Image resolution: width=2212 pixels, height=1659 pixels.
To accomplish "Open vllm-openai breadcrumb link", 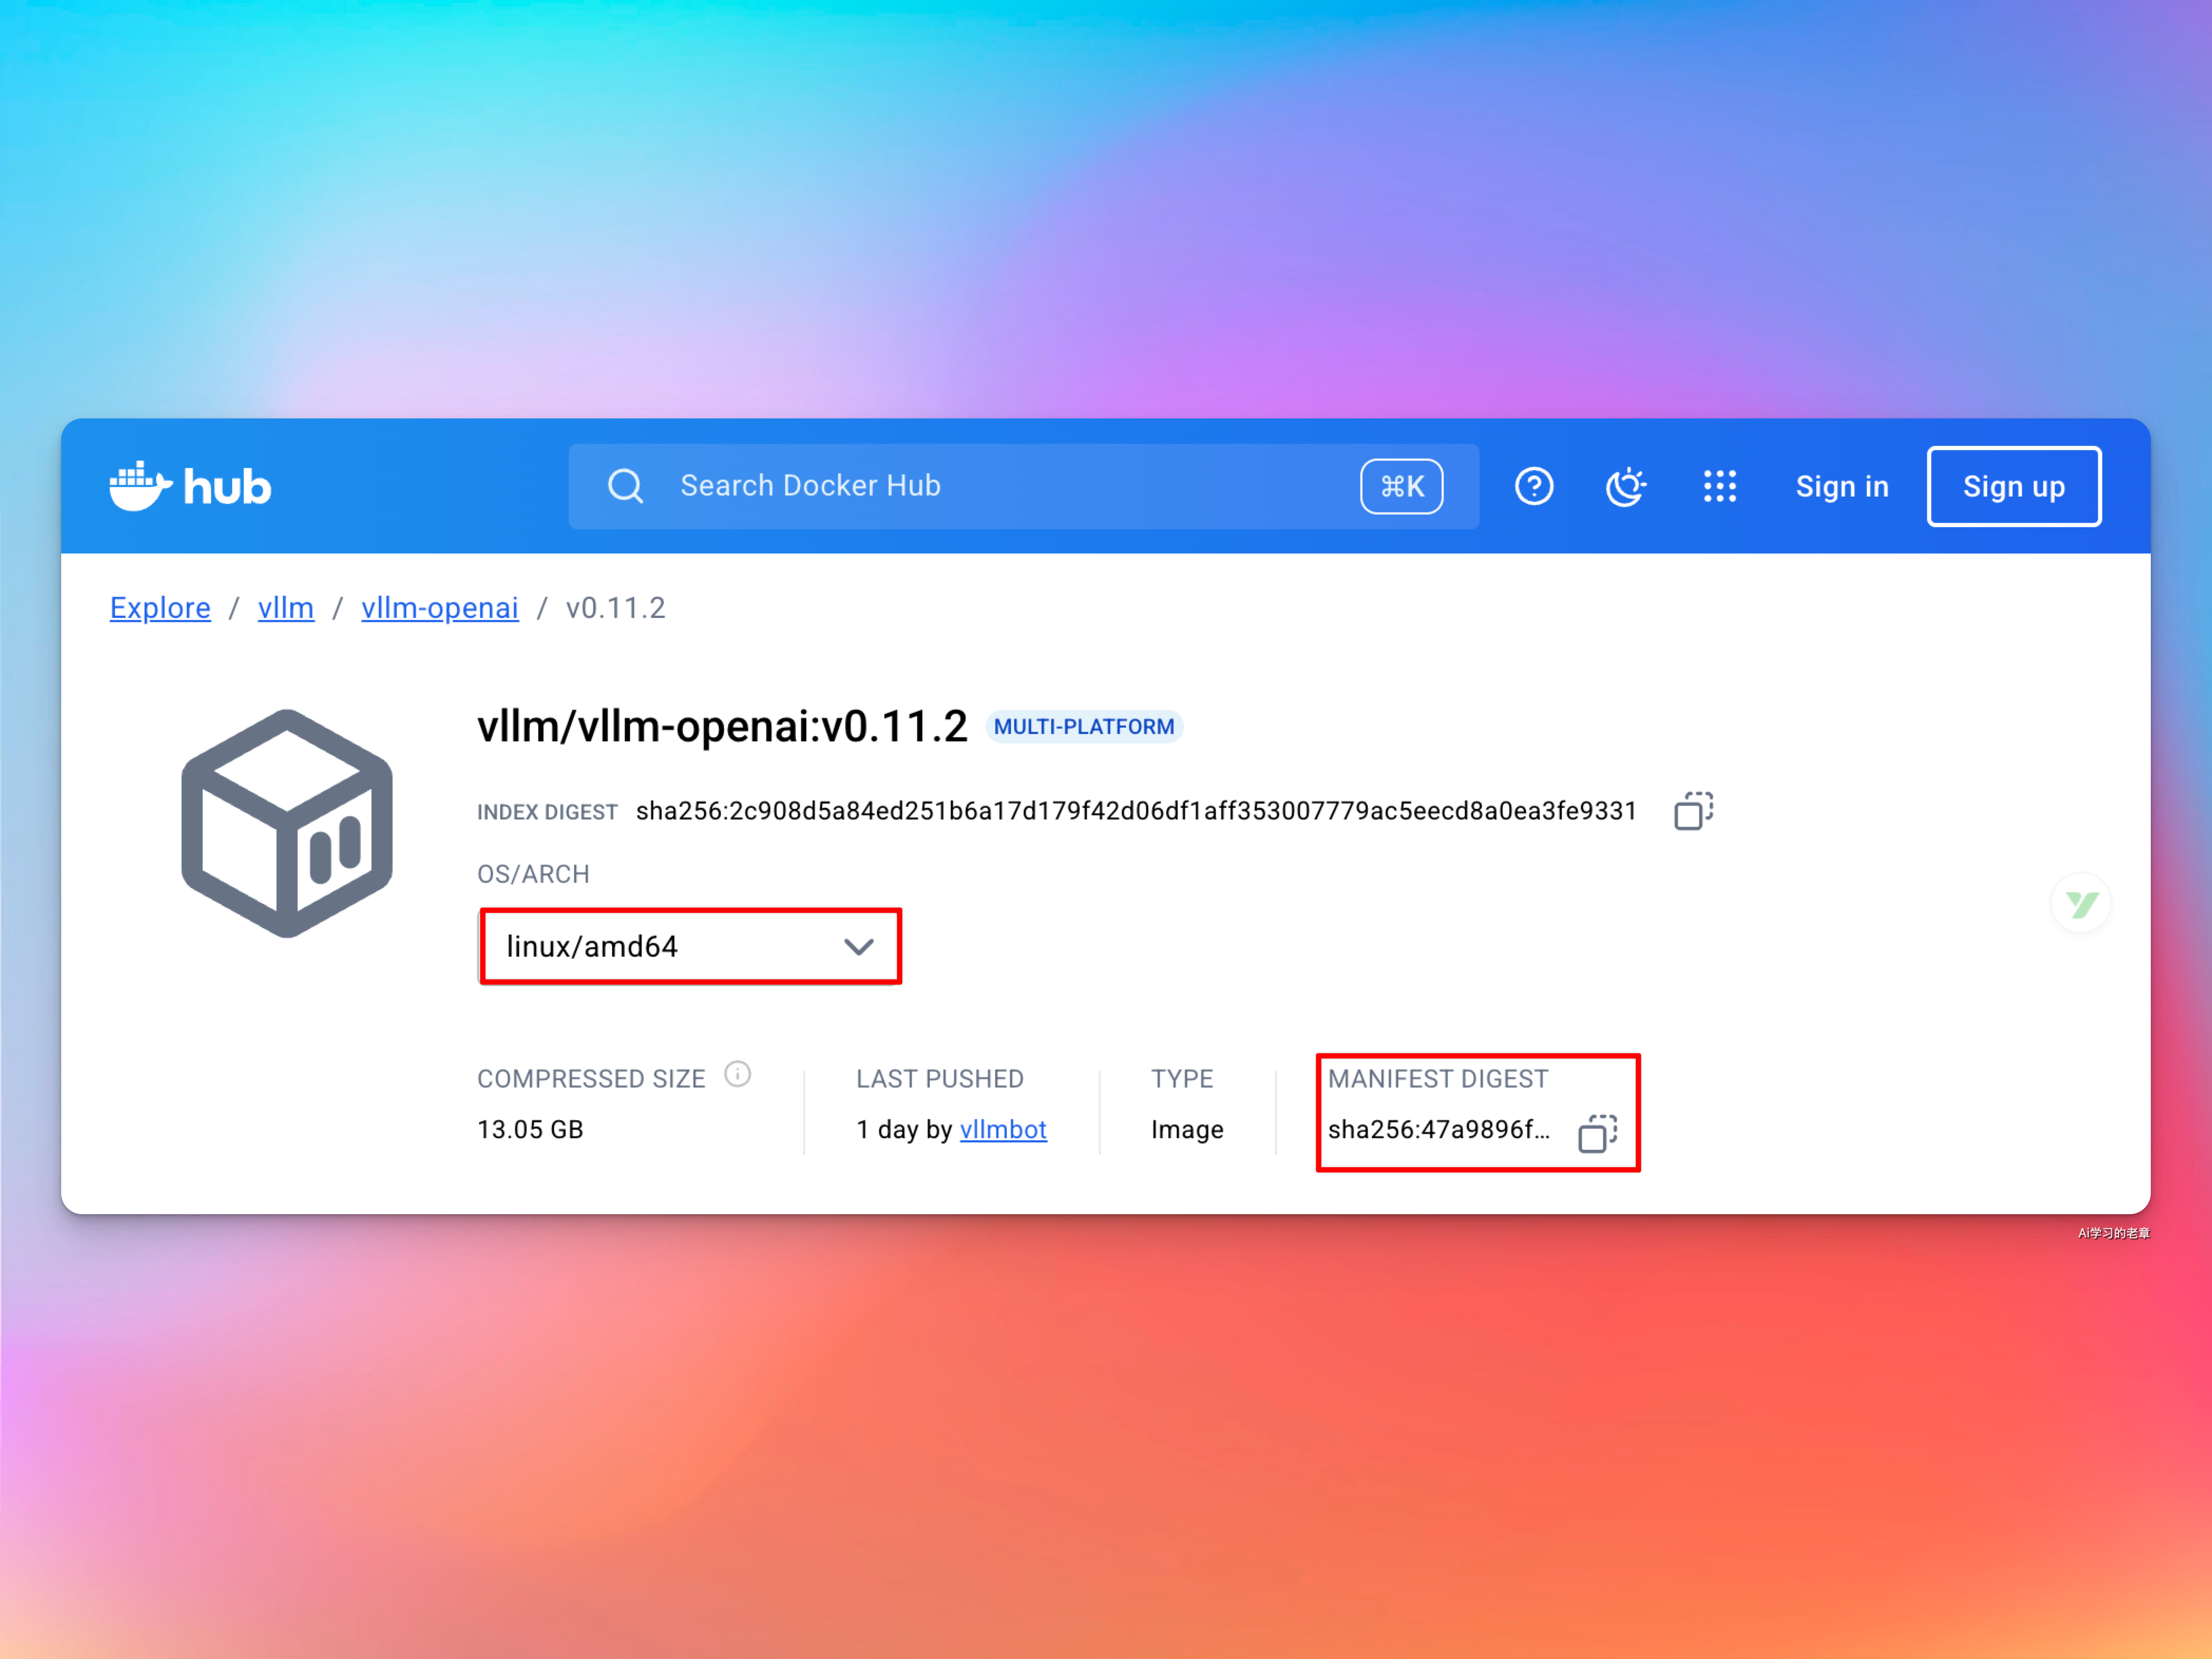I will [440, 608].
